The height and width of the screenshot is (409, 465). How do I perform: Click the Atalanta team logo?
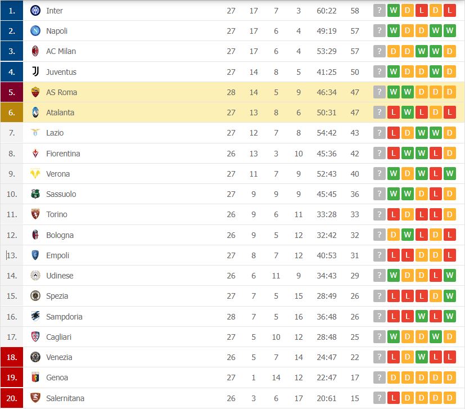(35, 113)
